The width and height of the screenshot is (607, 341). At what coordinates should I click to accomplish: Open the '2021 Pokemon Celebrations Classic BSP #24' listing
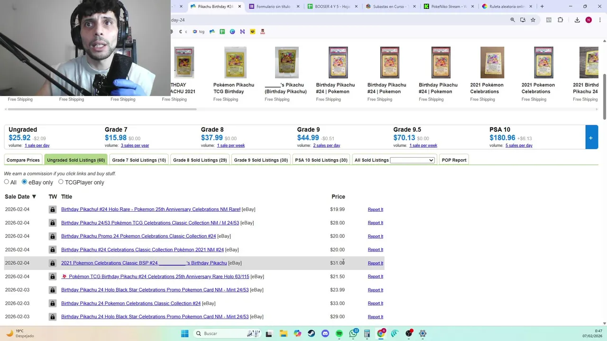pyautogui.click(x=144, y=263)
